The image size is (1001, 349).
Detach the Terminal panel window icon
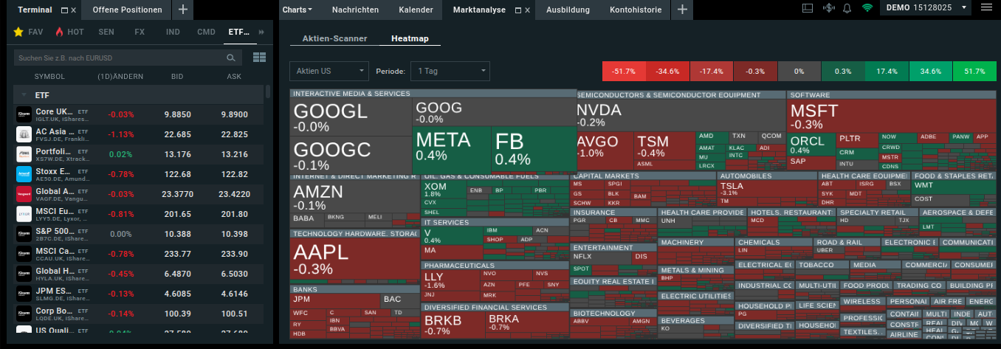pos(64,10)
